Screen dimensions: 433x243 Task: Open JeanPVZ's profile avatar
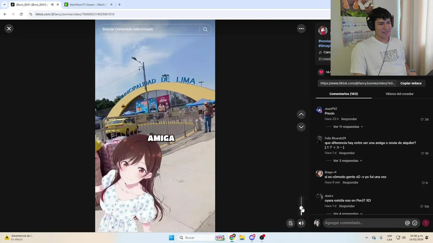tap(319, 110)
